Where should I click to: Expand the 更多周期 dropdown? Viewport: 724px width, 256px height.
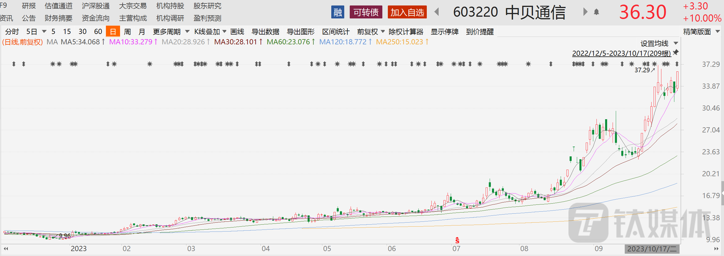pos(171,32)
